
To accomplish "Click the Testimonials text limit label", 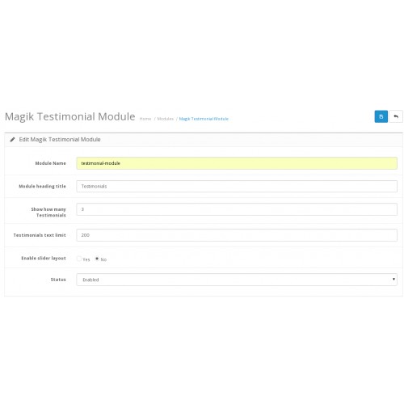I will (40, 235).
